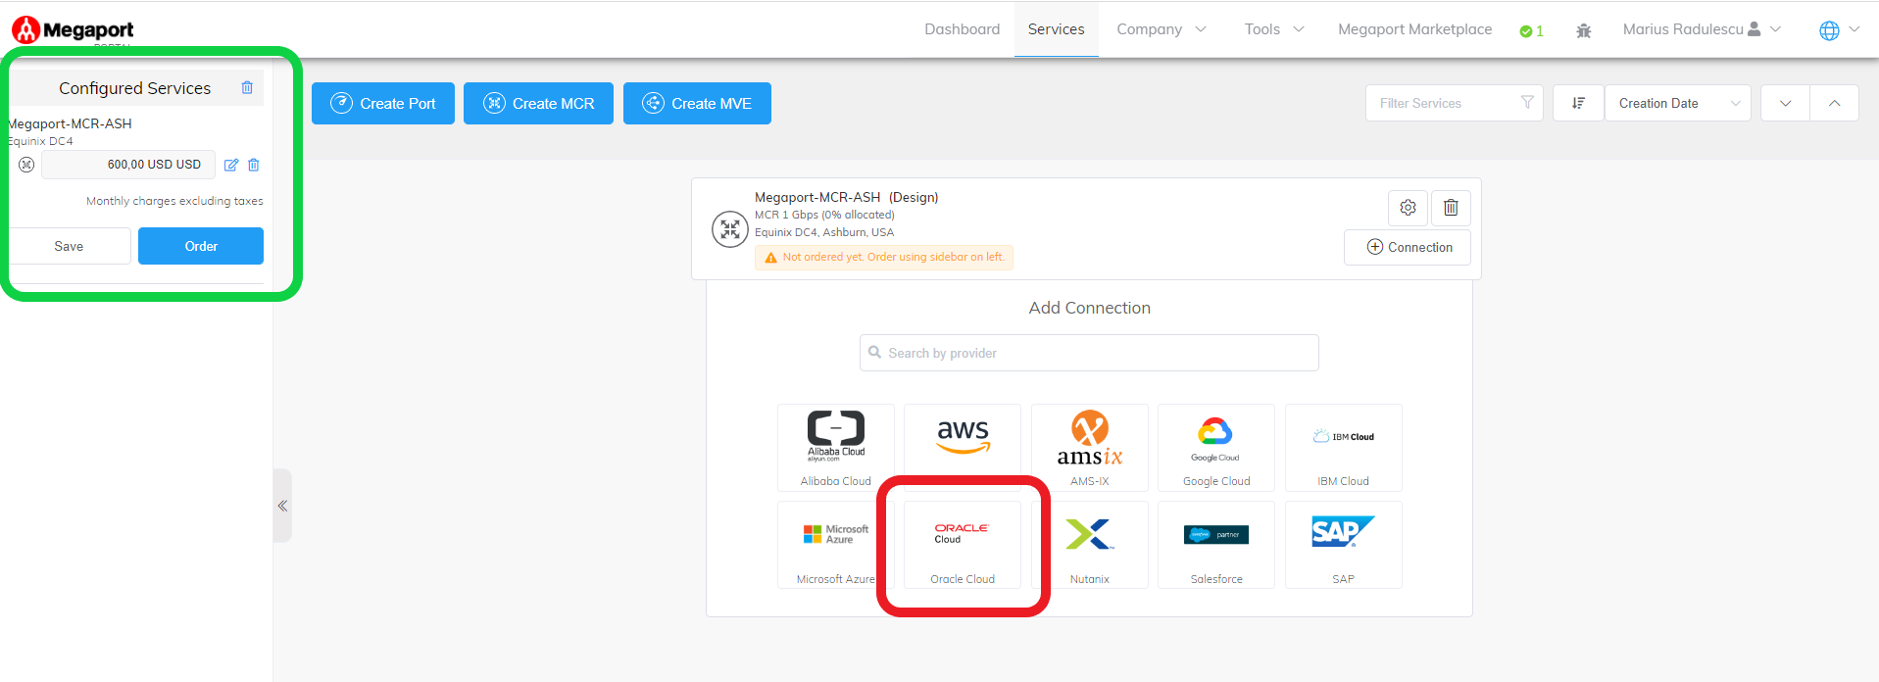Click Create Port button
Screen dimensions: 1879x682
383,103
